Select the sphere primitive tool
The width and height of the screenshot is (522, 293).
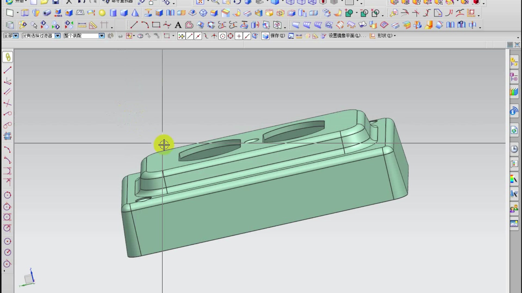102,13
